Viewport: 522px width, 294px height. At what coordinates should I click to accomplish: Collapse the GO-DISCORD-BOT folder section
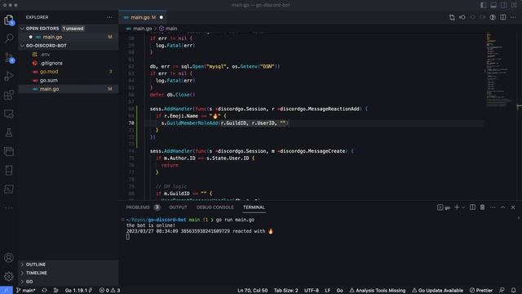coord(69,46)
